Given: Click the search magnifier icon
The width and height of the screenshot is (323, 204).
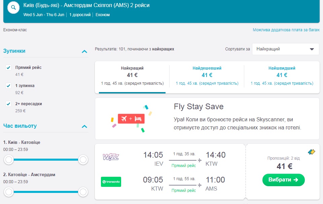Looking at the screenshot, I should coord(13,7).
